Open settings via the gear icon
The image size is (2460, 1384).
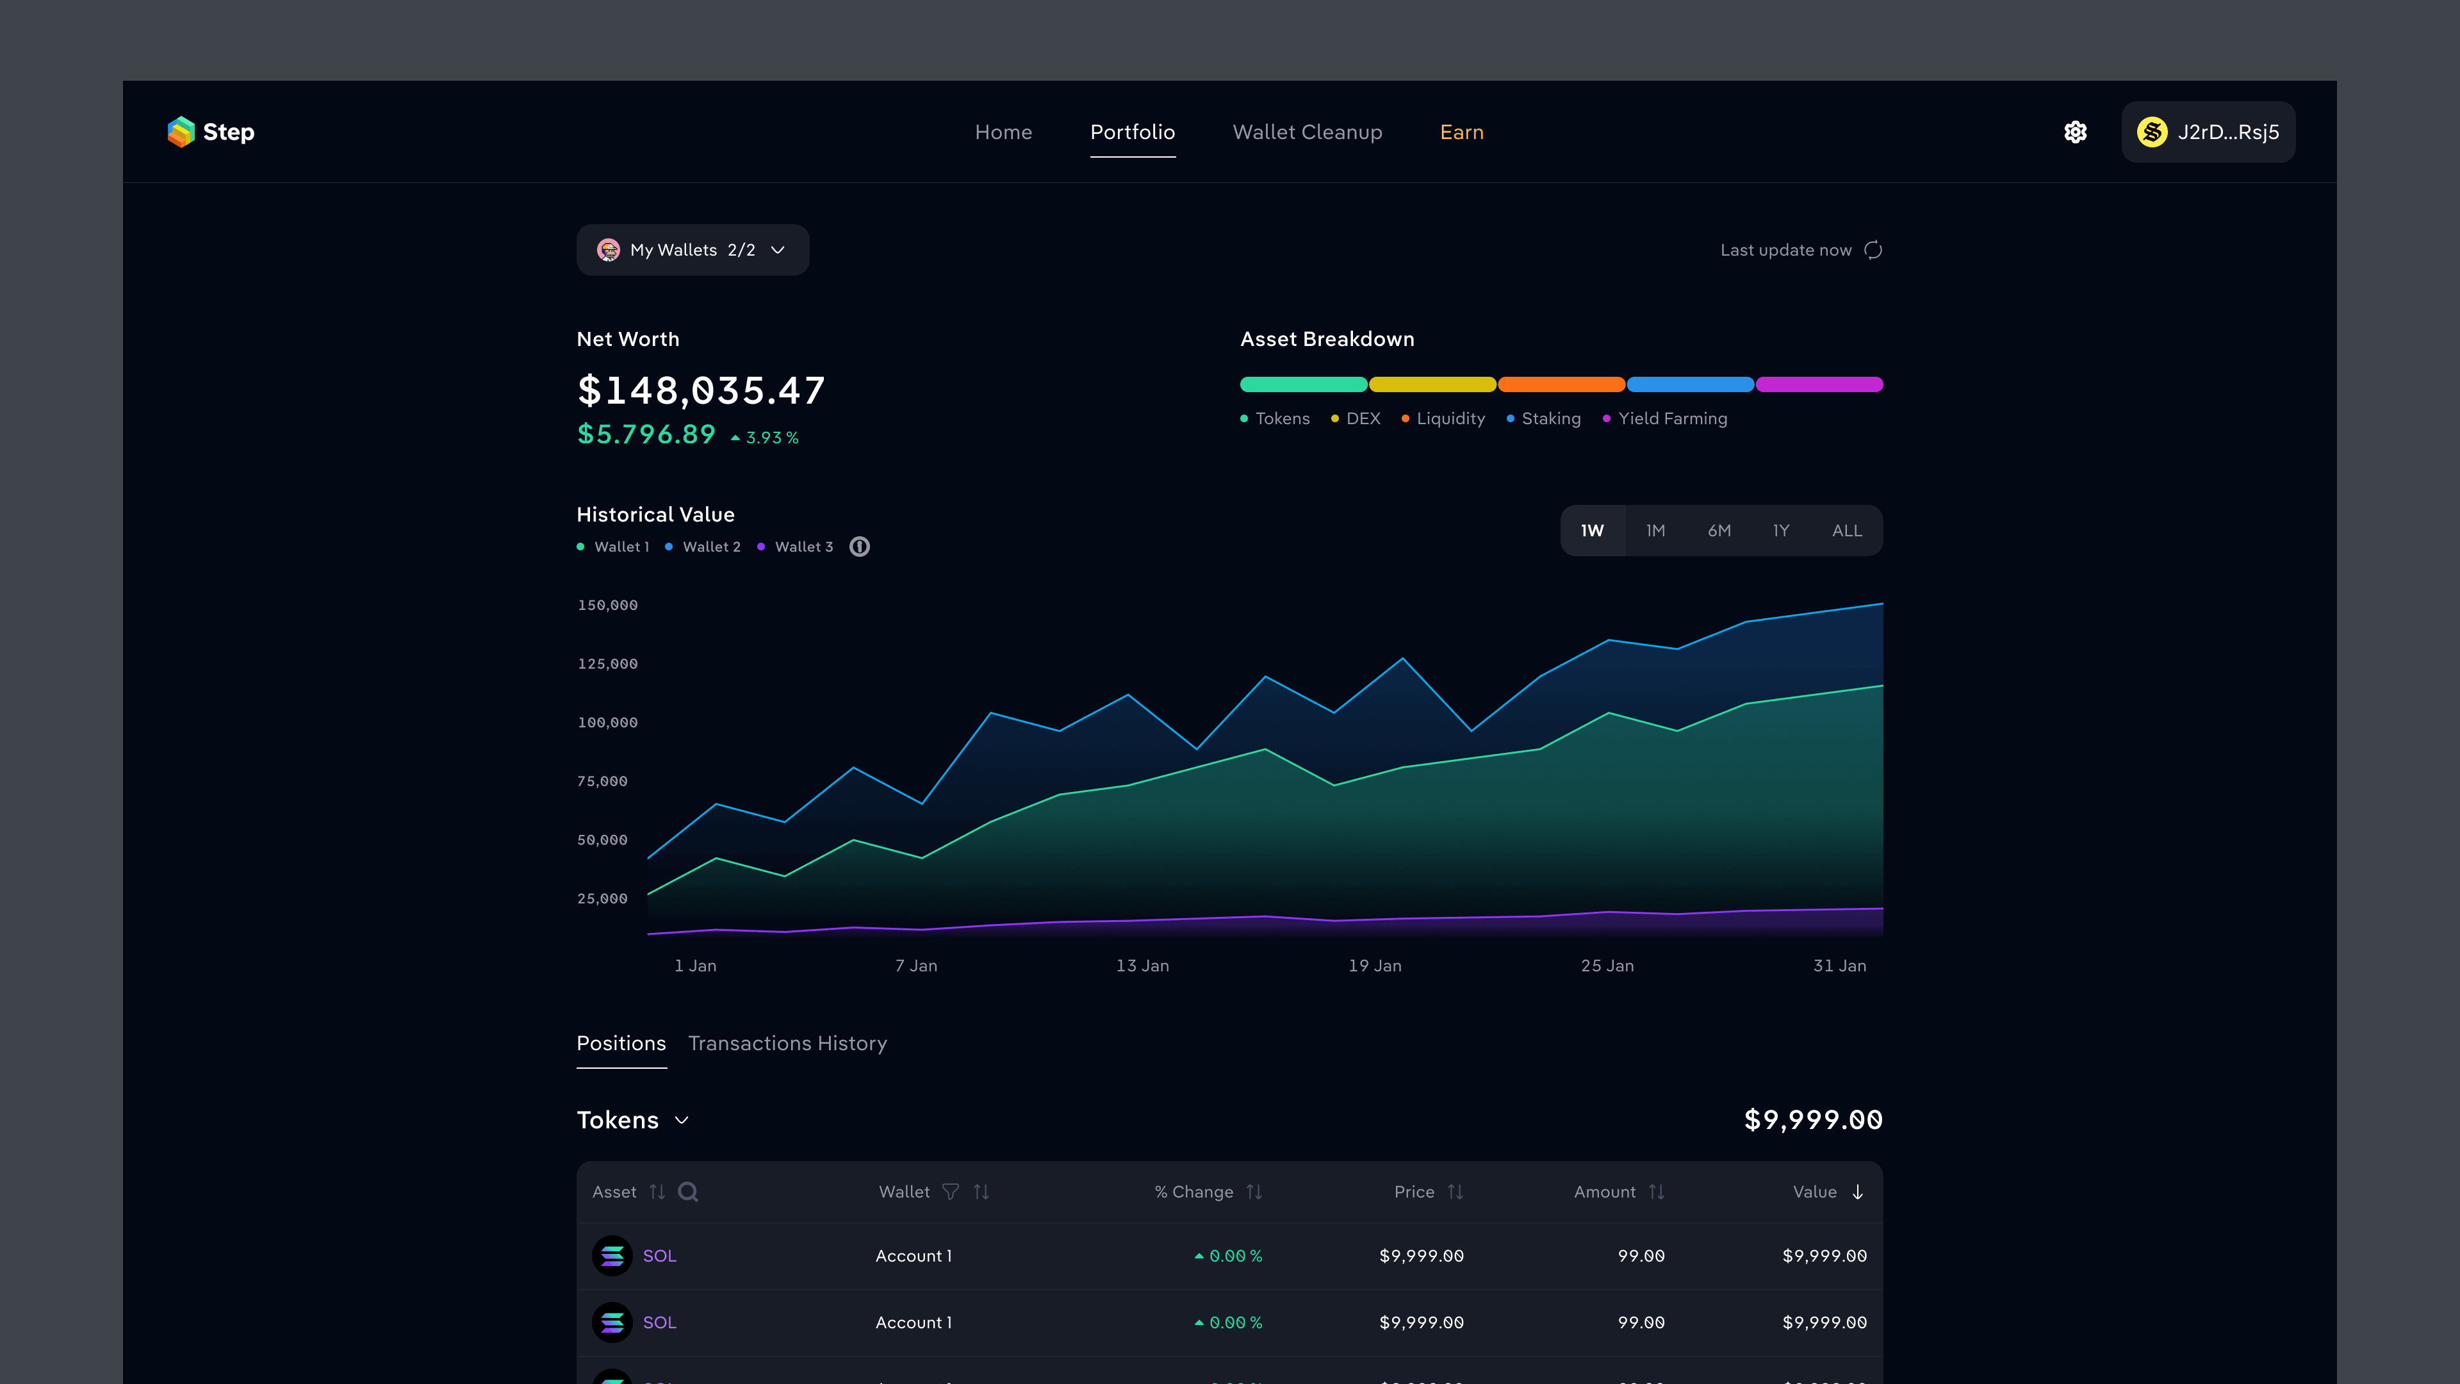(x=2074, y=132)
